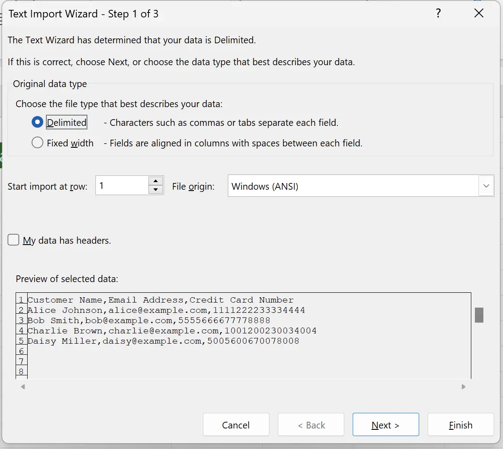Enable the My data has headers checkbox
503x449 pixels.
click(x=13, y=240)
